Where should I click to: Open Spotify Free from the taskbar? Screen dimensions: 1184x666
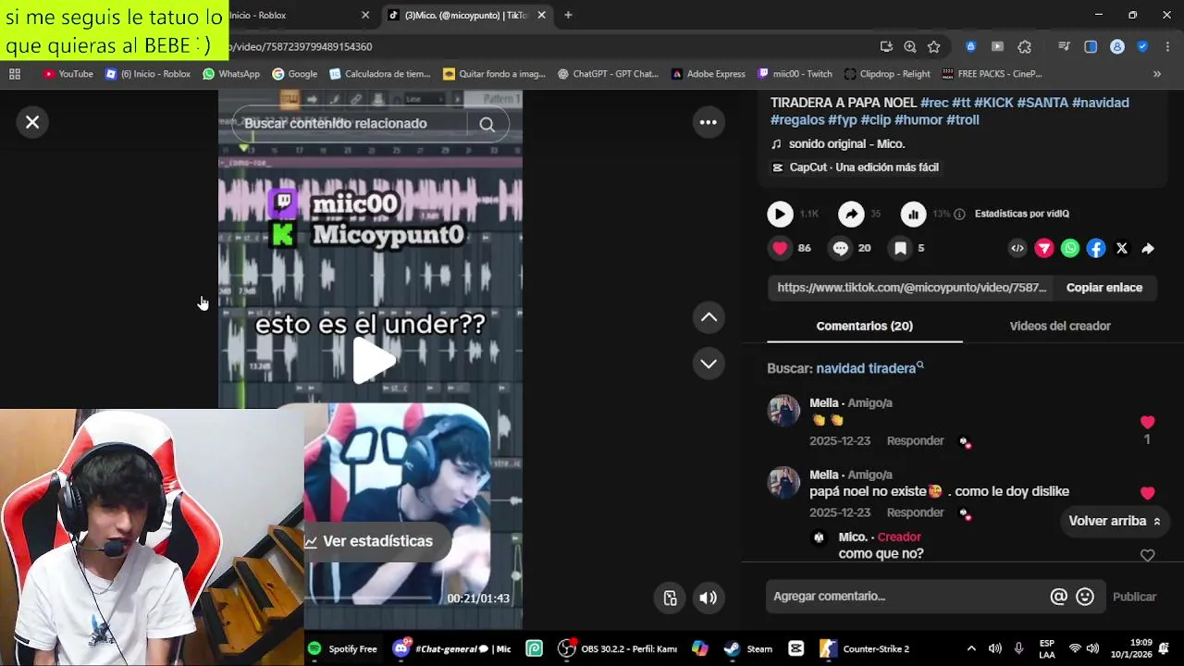pos(343,649)
